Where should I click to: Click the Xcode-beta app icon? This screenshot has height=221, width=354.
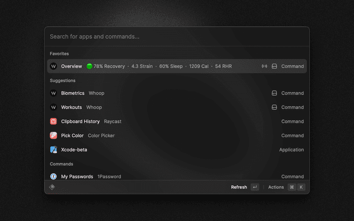pos(54,150)
